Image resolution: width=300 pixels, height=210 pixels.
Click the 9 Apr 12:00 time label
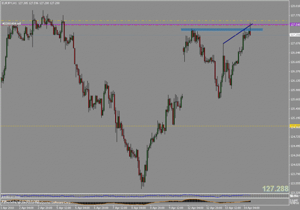176,208
